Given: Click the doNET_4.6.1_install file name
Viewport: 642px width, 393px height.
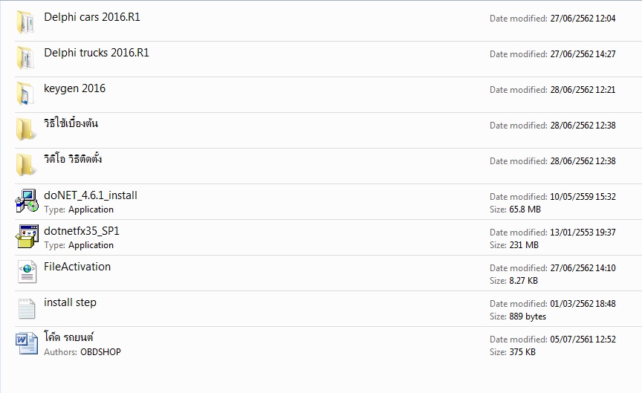Looking at the screenshot, I should [x=91, y=195].
